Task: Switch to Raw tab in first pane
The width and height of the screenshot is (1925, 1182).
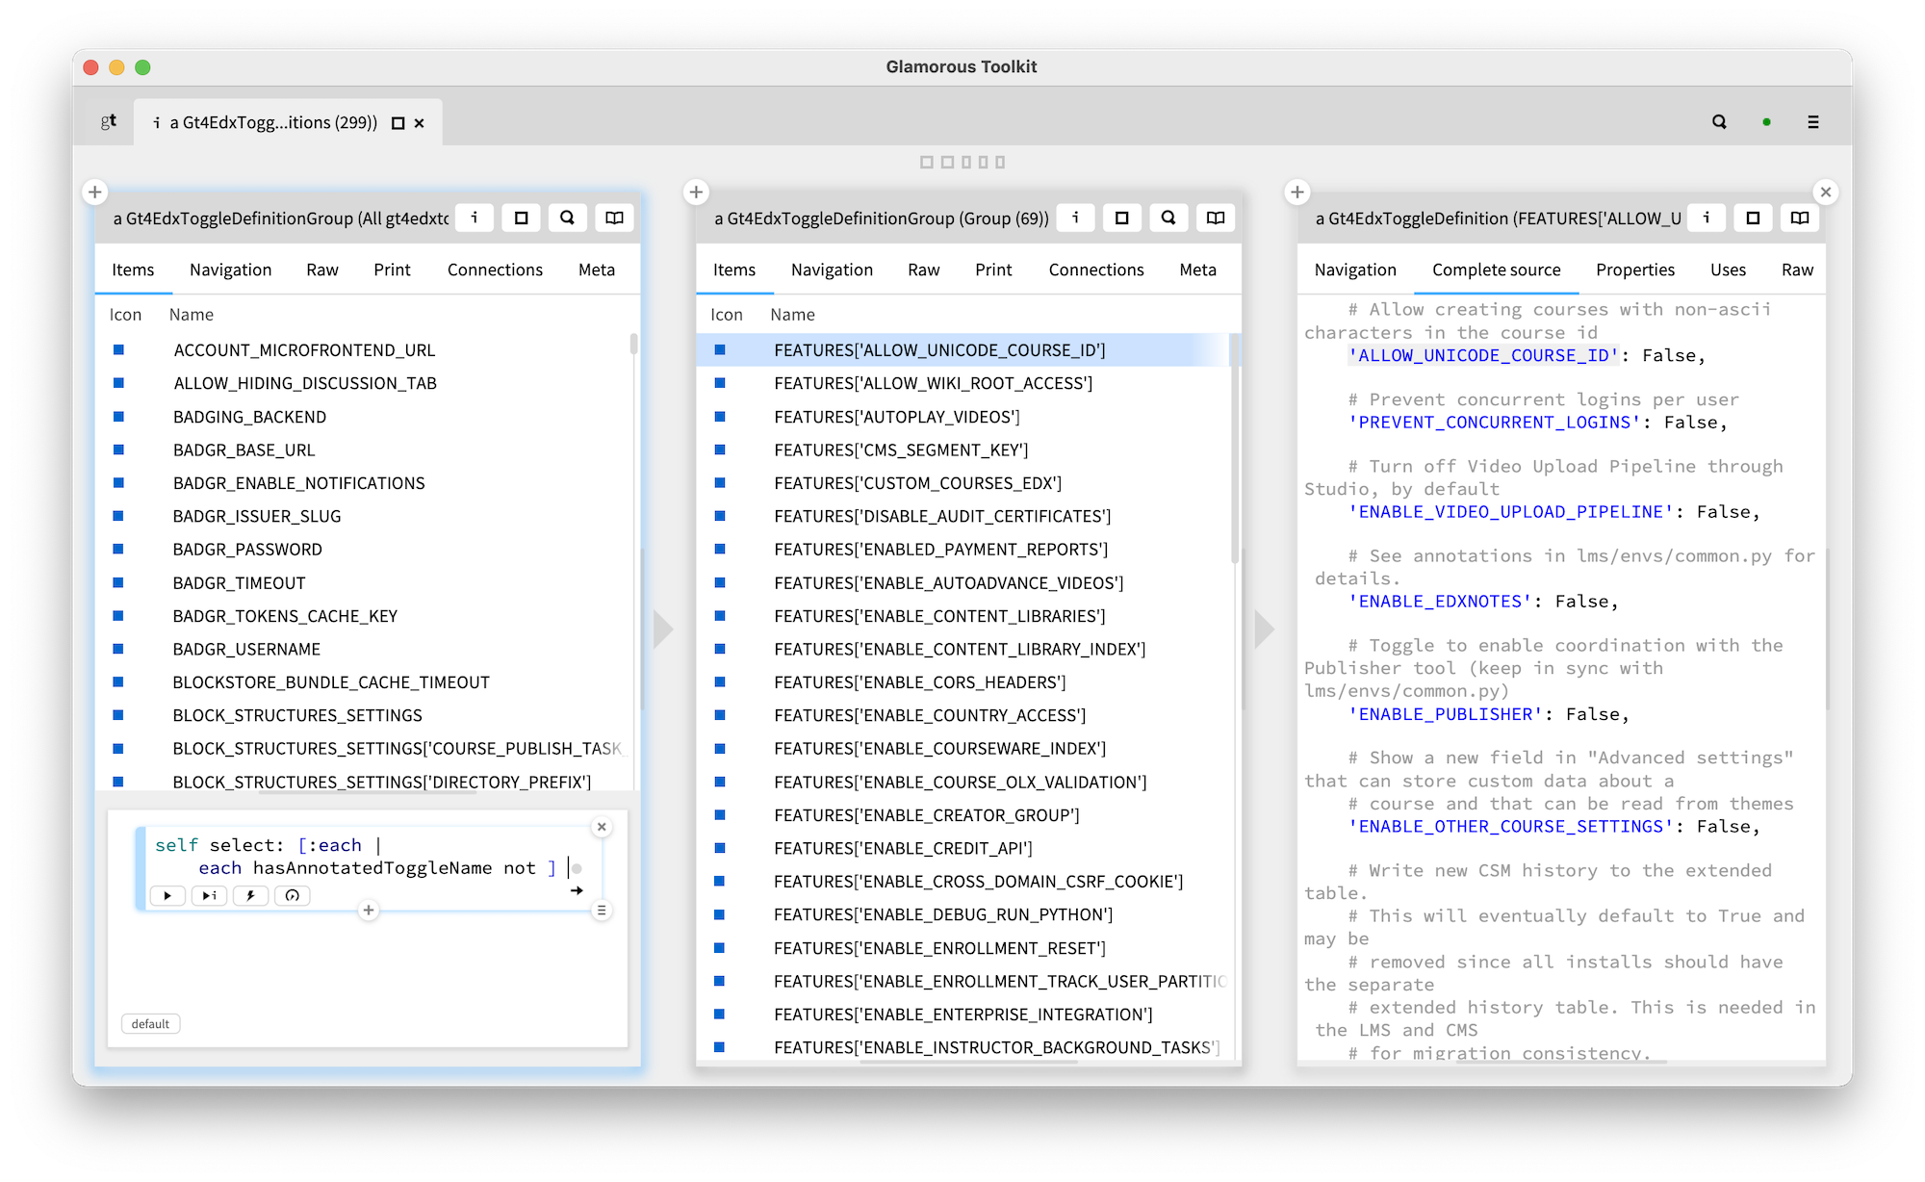Action: pos(322,270)
